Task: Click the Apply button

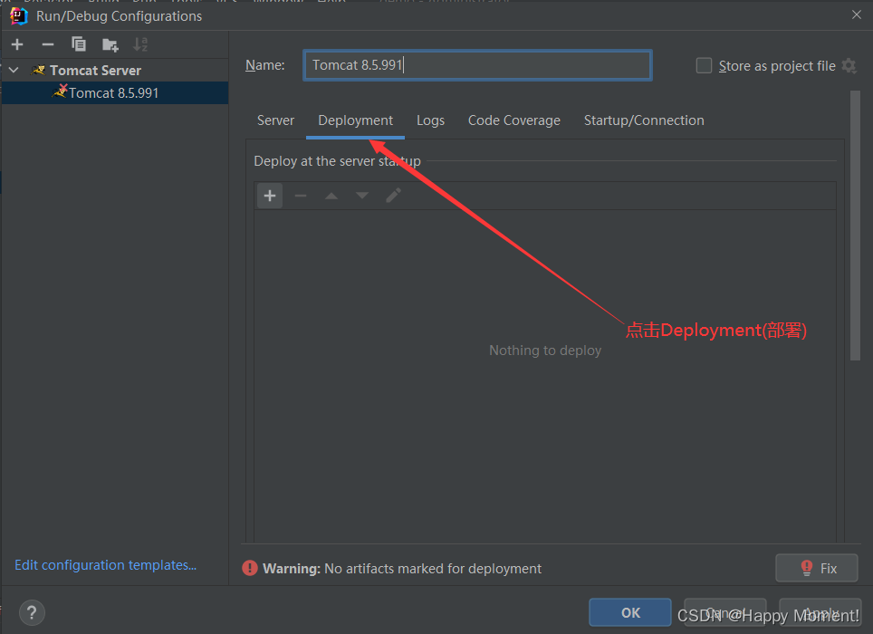Action: click(820, 612)
